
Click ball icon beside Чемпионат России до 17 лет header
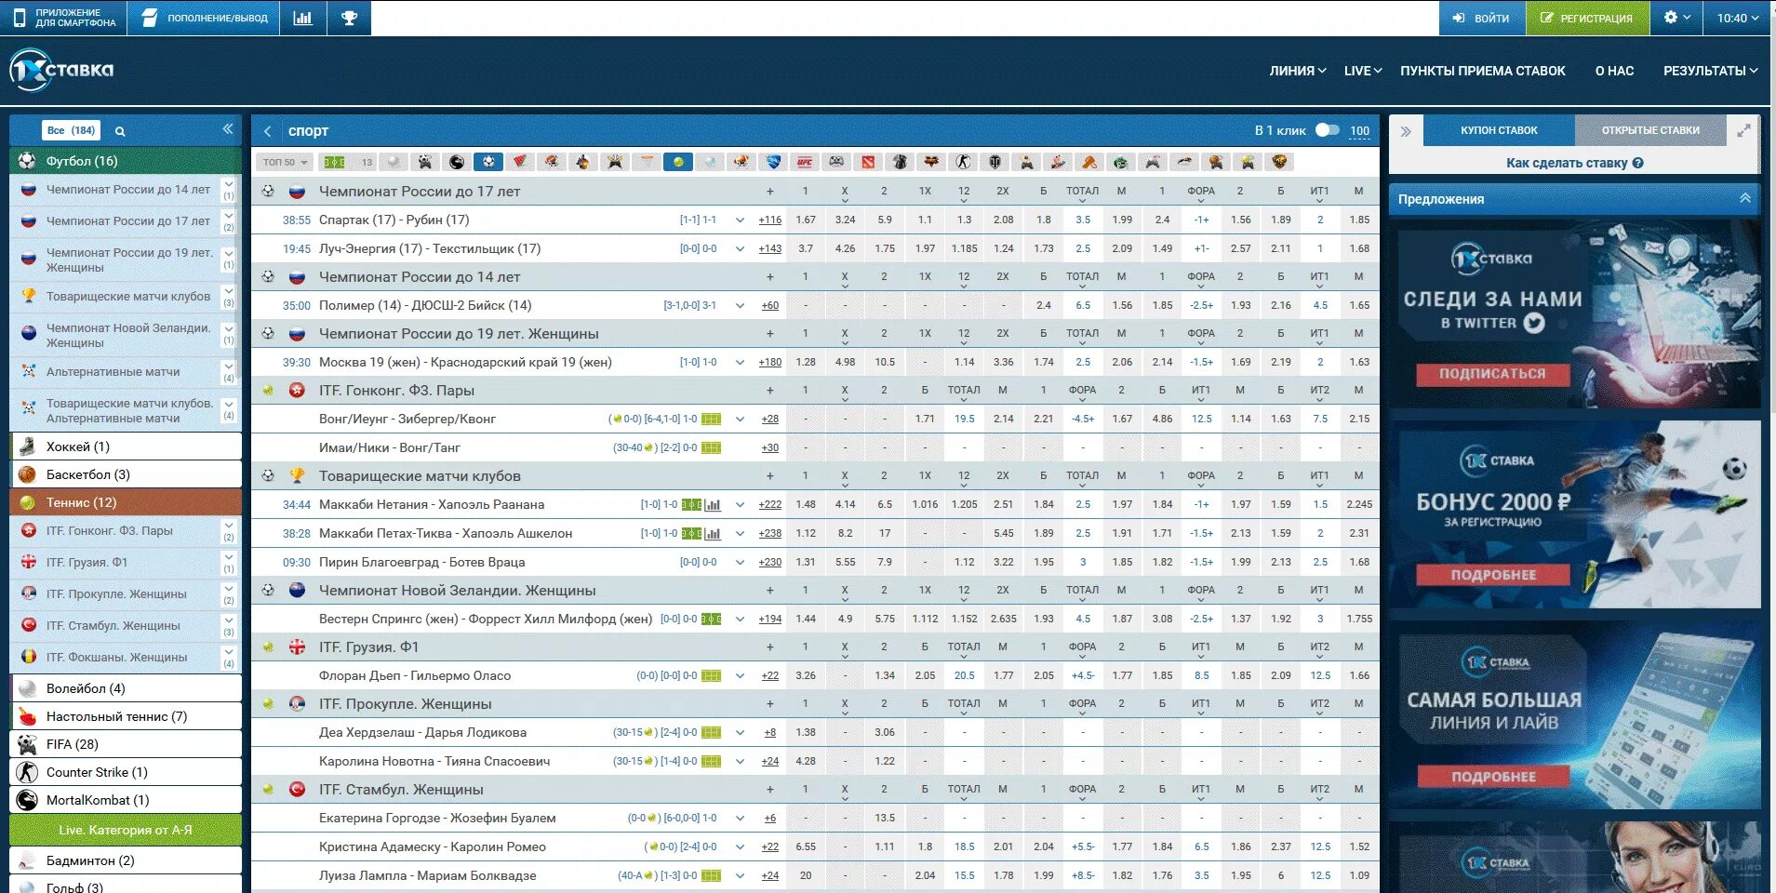coord(268,191)
